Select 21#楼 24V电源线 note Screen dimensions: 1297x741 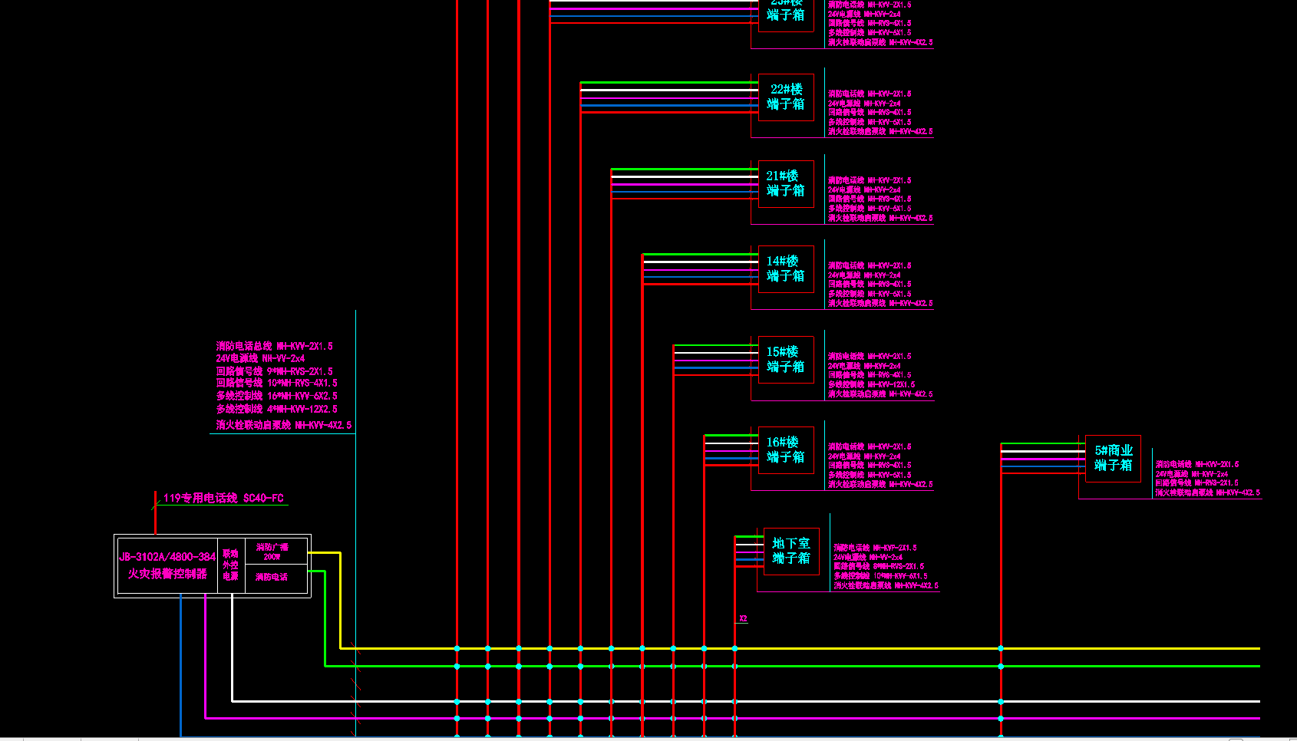coord(864,189)
